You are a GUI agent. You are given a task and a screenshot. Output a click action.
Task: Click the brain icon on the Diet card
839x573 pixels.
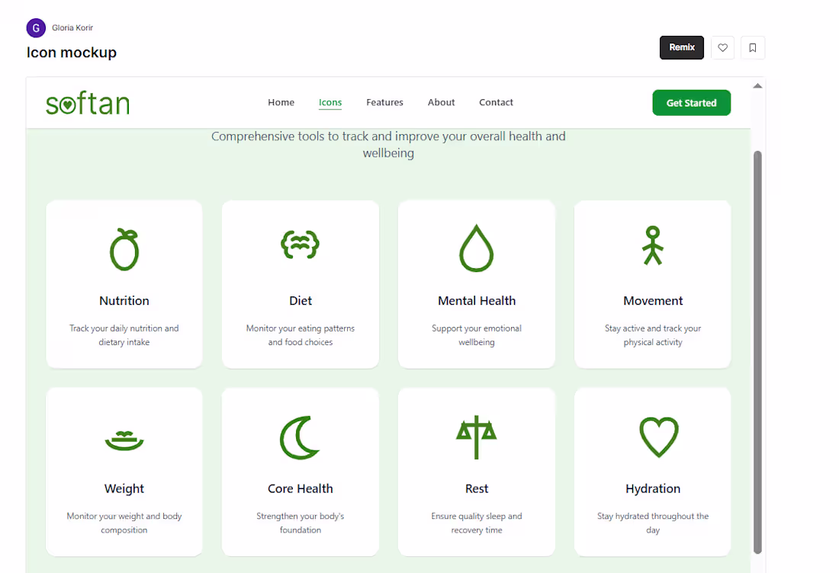[301, 245]
